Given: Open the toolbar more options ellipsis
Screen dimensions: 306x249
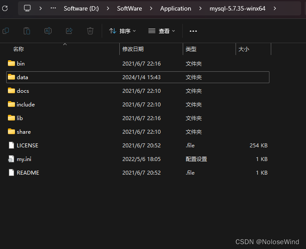Looking at the screenshot, I should click(x=193, y=31).
